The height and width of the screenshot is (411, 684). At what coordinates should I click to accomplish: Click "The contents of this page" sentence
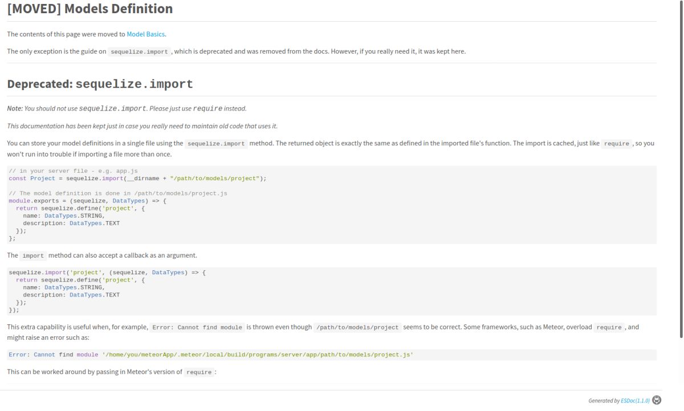pyautogui.click(x=66, y=34)
